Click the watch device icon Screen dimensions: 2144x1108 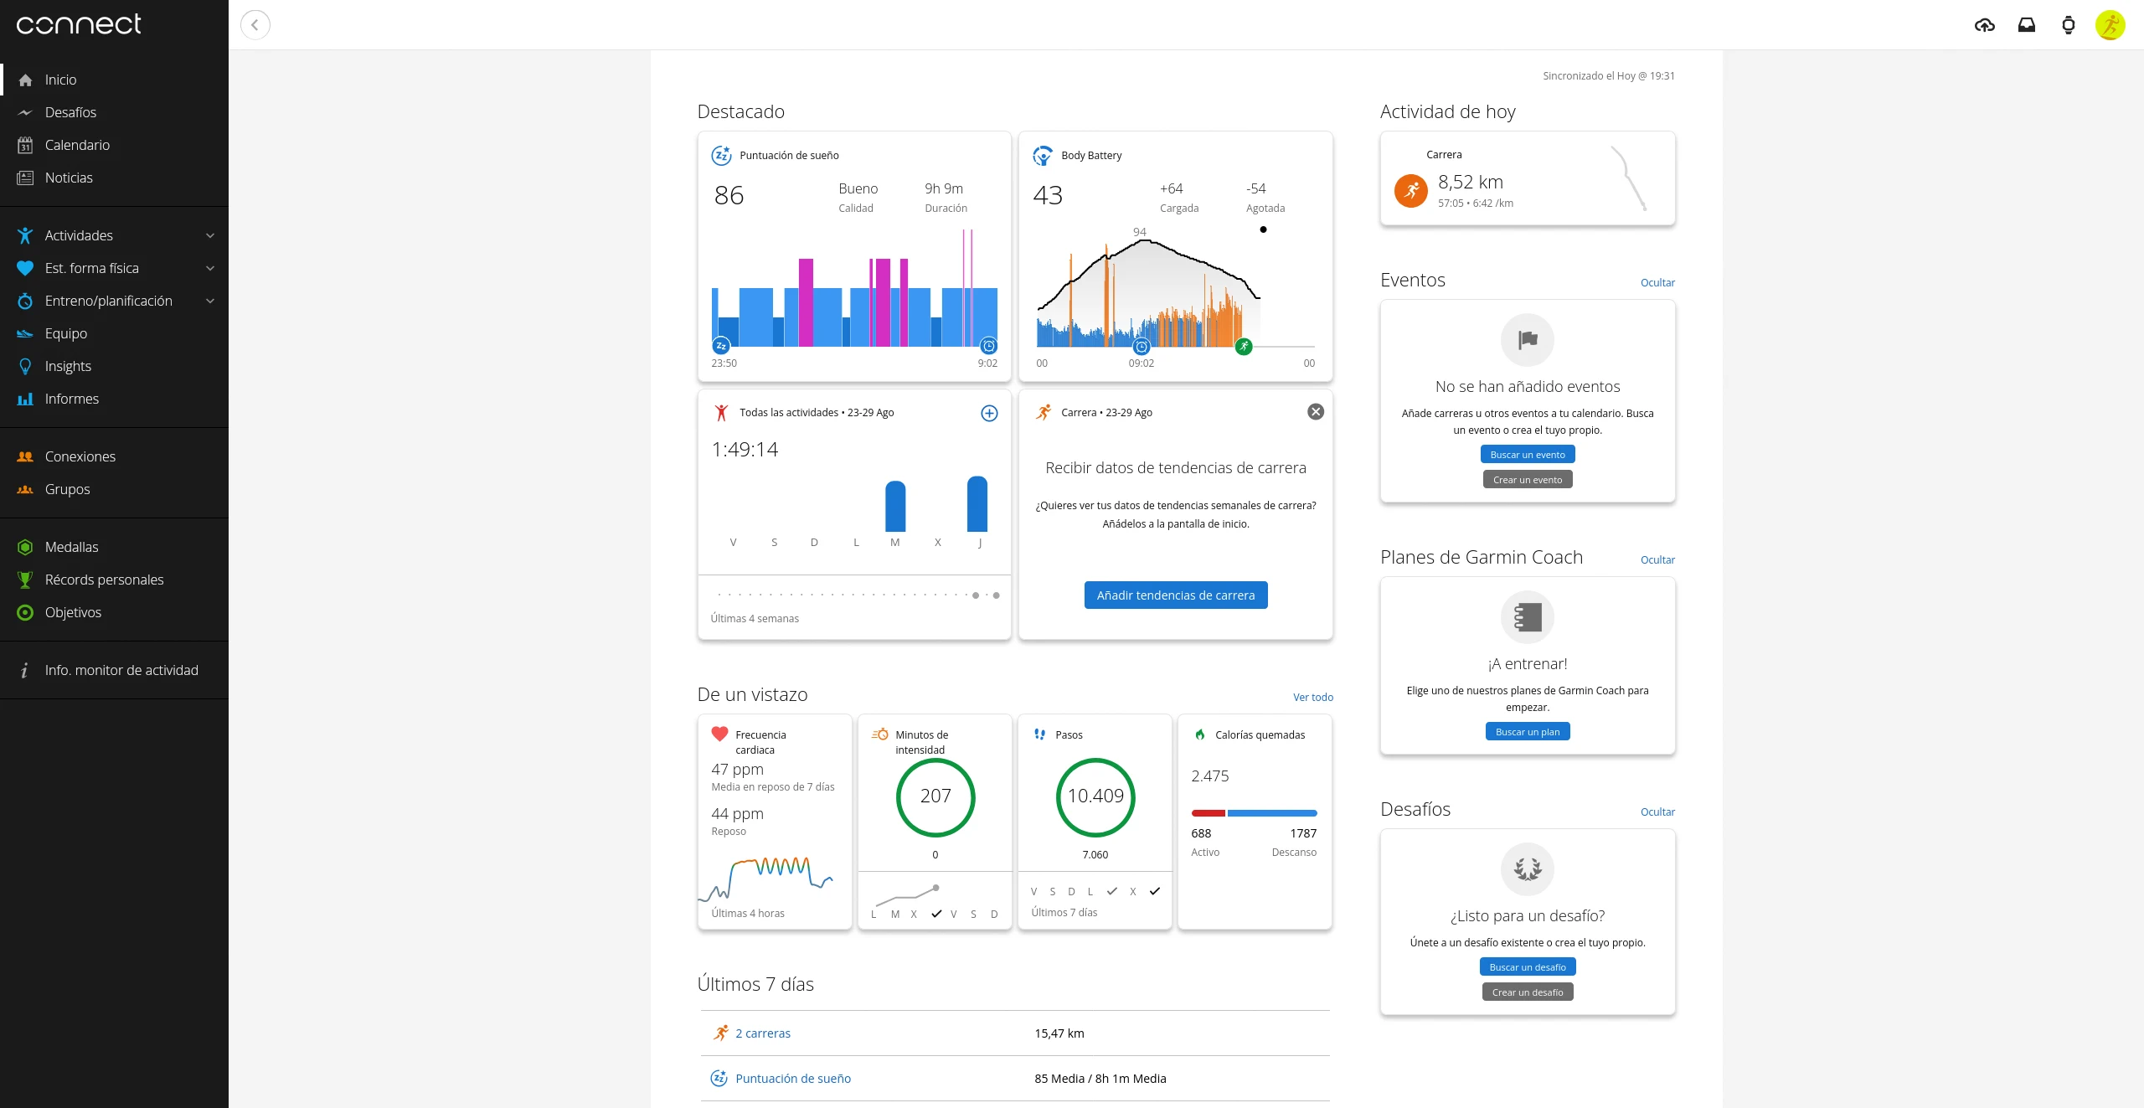tap(2068, 25)
